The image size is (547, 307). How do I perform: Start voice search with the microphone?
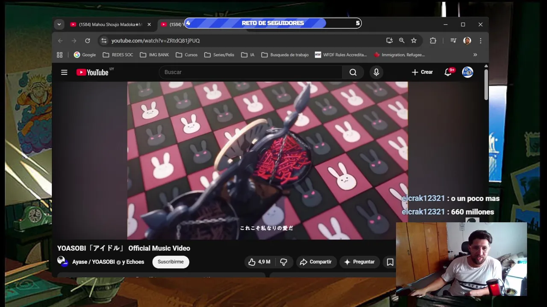(376, 72)
